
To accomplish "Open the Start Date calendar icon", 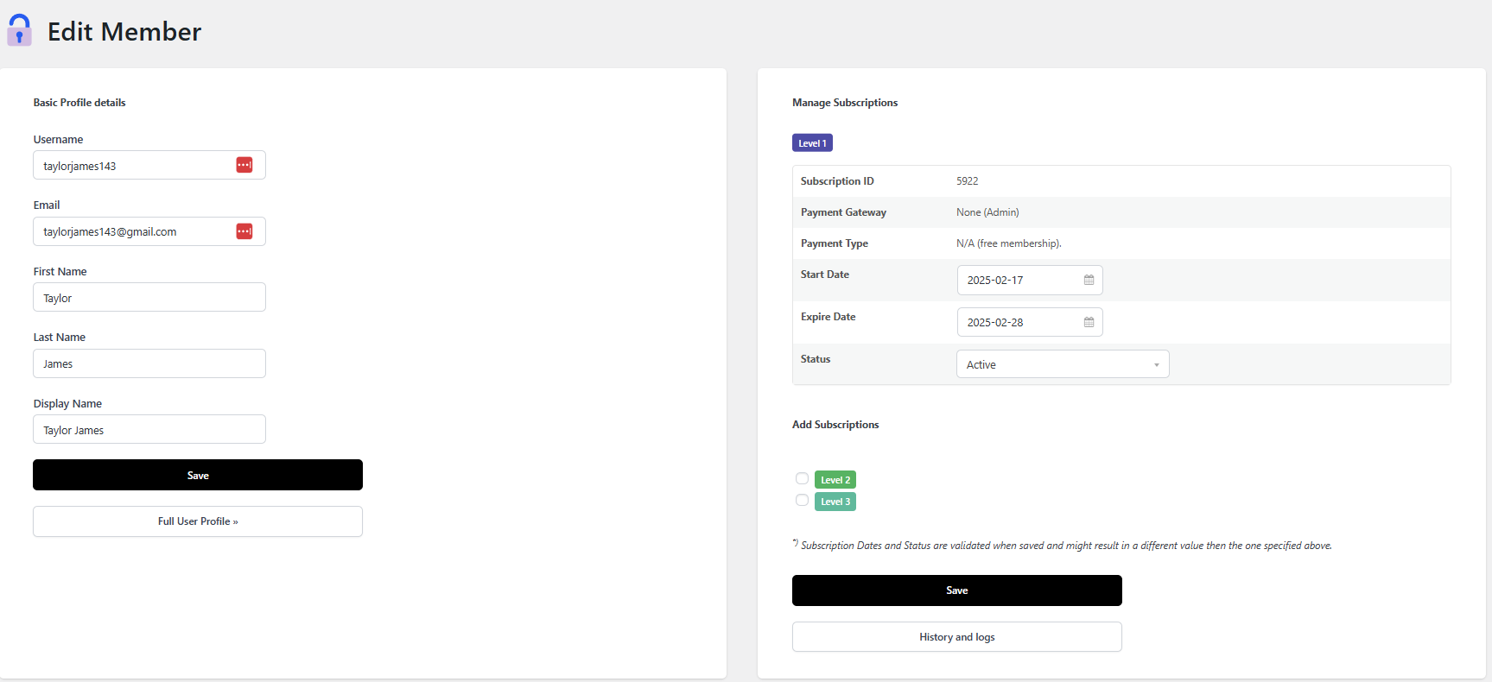I will [x=1089, y=280].
